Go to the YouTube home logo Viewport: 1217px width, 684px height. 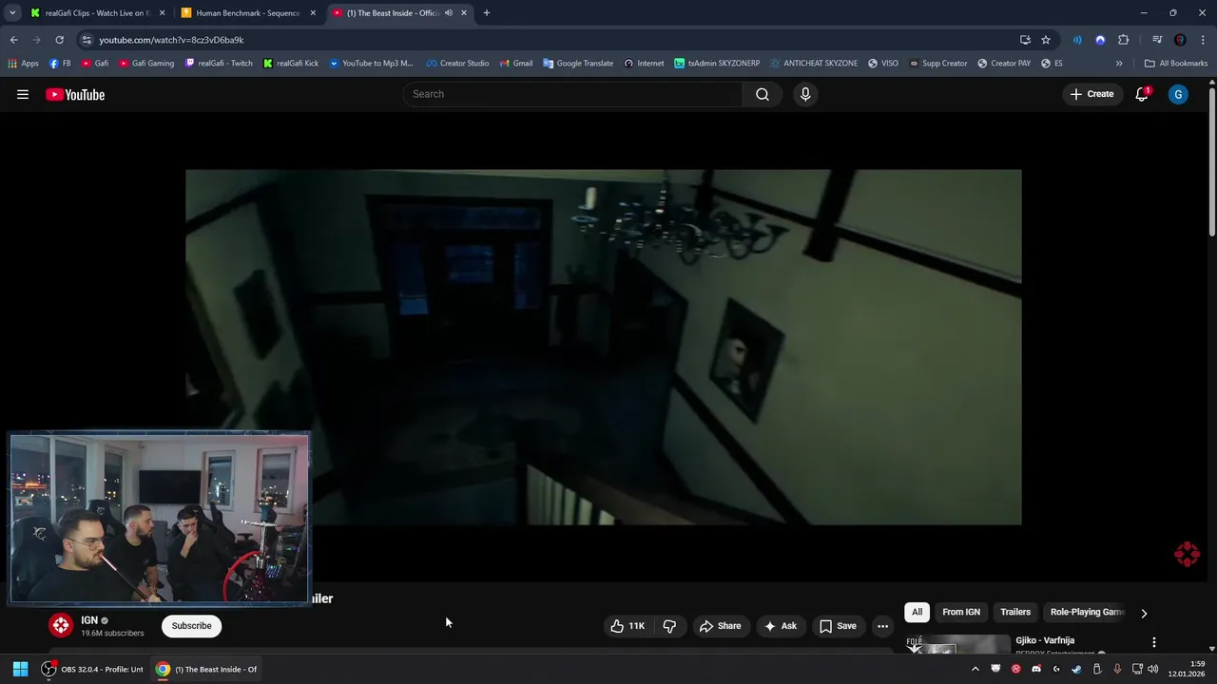coord(75,94)
